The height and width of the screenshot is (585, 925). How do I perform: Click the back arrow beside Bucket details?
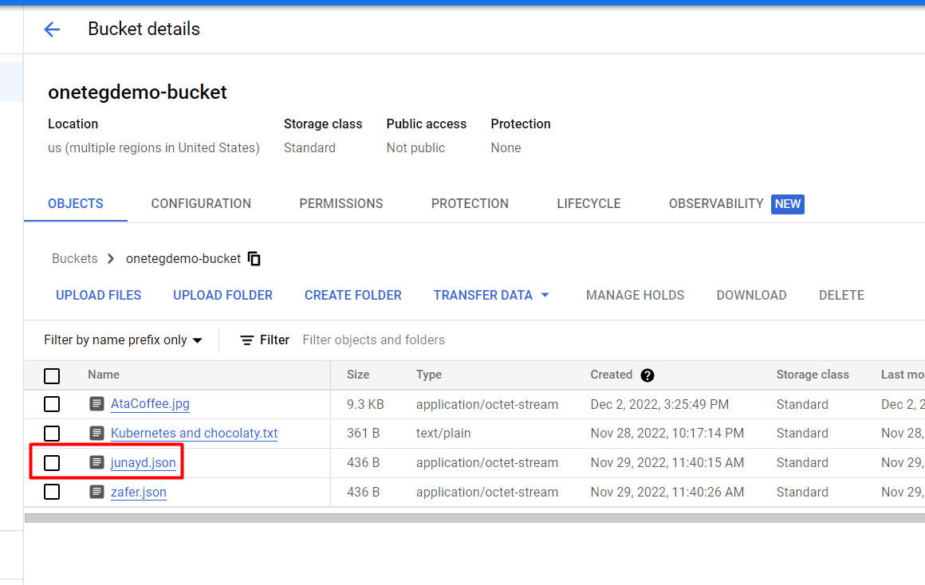pos(52,29)
